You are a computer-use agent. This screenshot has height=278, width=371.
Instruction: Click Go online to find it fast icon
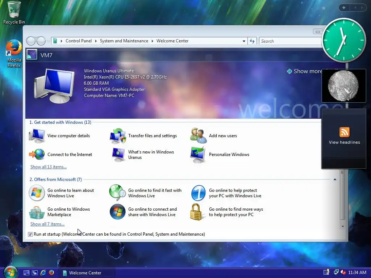point(118,193)
